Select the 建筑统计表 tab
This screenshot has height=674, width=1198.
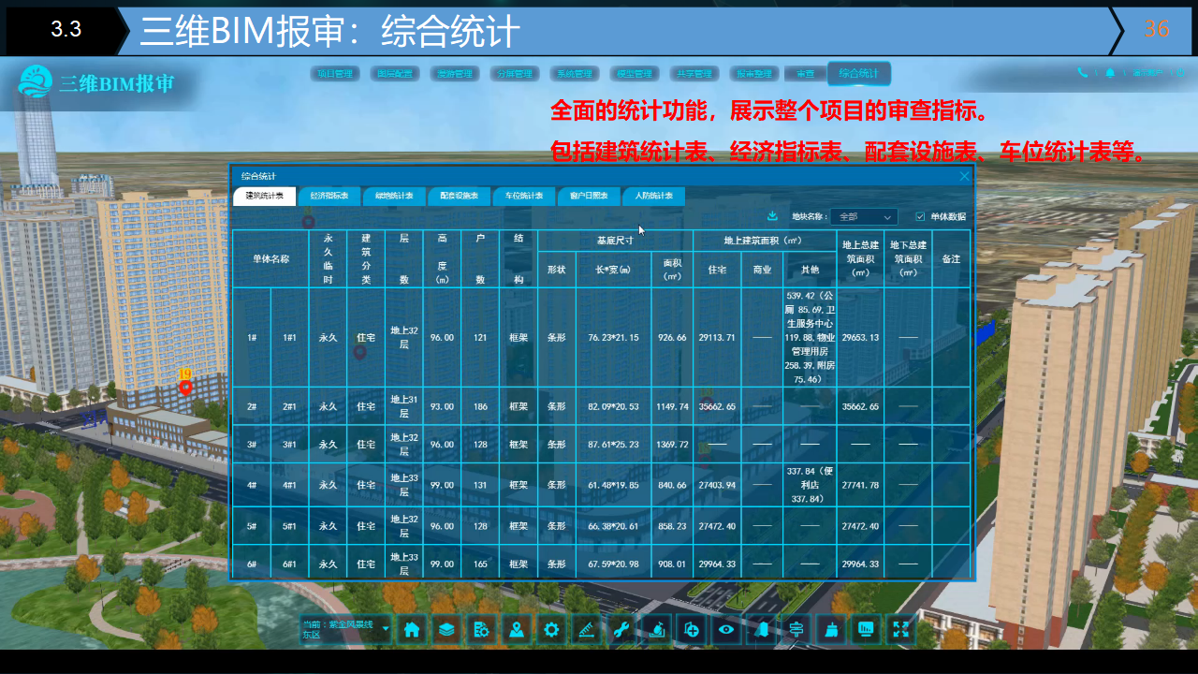click(265, 197)
